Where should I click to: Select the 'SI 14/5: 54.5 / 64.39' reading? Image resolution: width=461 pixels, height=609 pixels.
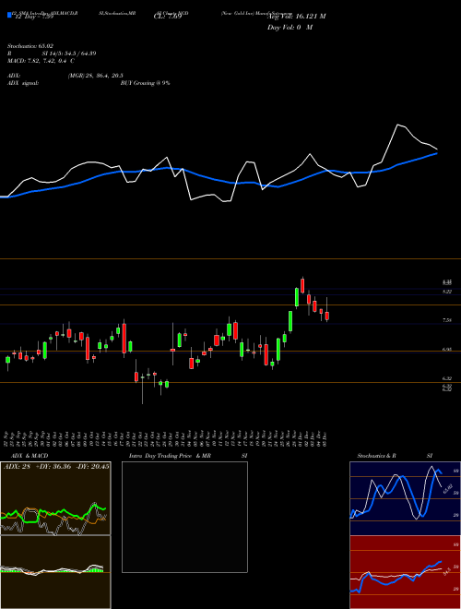point(69,54)
